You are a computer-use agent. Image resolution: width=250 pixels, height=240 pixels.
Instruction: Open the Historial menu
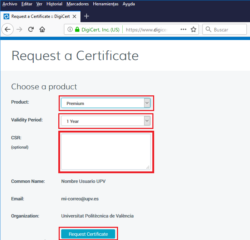coord(54,4)
